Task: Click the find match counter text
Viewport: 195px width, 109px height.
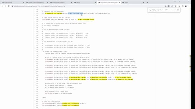Action: pyautogui.click(x=166, y=10)
